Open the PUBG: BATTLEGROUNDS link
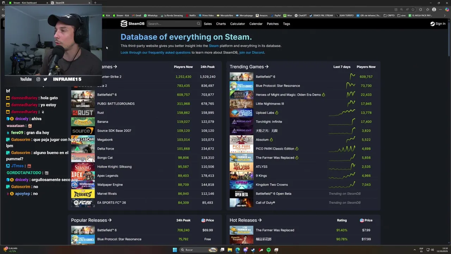The width and height of the screenshot is (451, 254). pos(116,104)
